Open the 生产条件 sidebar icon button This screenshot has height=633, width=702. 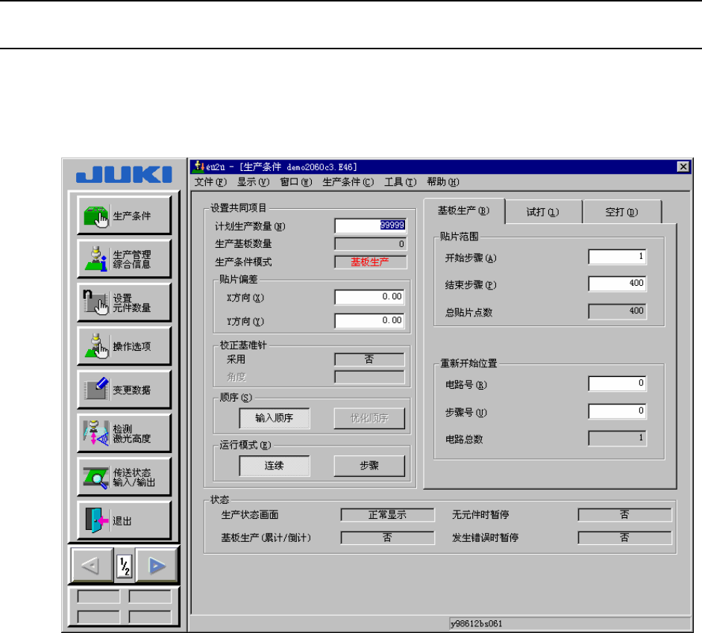pos(124,216)
